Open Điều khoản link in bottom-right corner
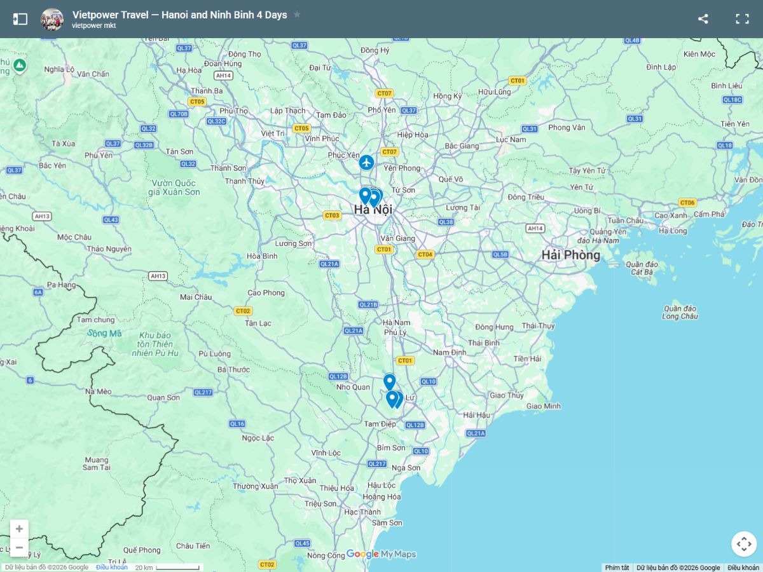Image resolution: width=763 pixels, height=572 pixels. [x=743, y=568]
